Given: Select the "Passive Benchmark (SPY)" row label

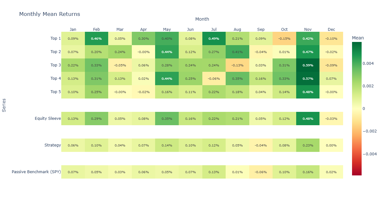Looking at the screenshot, I should tap(36, 172).
